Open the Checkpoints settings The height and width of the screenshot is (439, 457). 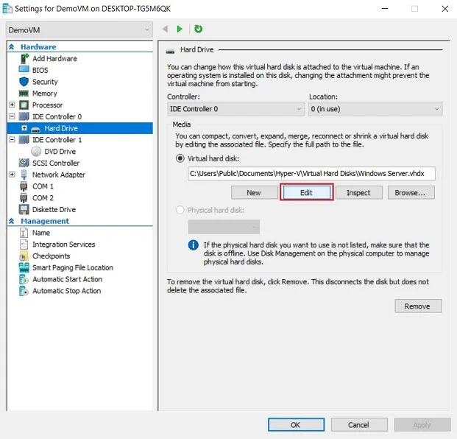(51, 256)
